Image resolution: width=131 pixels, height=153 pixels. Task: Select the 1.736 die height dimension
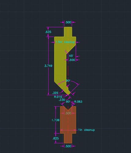click(x=56, y=120)
